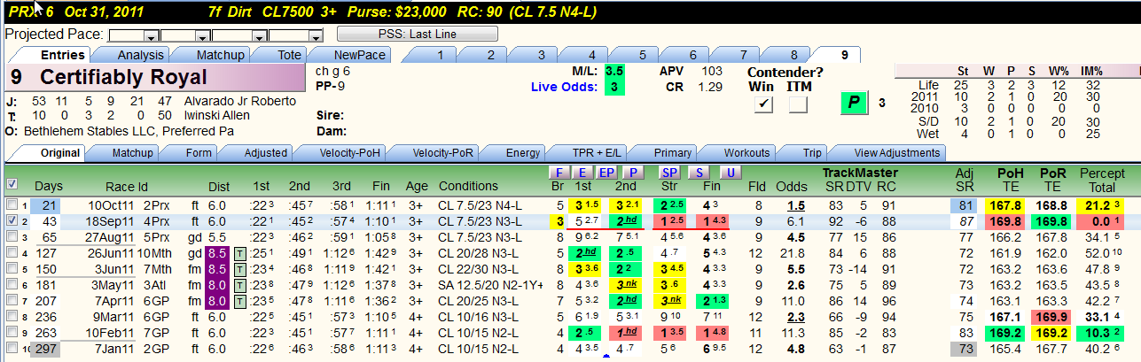The image size is (1141, 362).
Task: Toggle the Win contender checkbox
Action: coord(763,104)
